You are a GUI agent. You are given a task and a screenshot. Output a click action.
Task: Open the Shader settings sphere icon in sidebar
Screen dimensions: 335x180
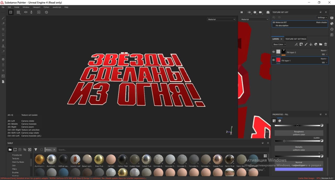pyautogui.click(x=332, y=24)
